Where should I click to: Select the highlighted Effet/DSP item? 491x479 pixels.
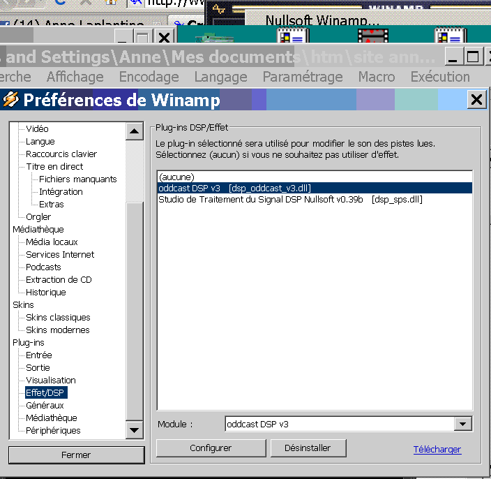click(x=46, y=392)
